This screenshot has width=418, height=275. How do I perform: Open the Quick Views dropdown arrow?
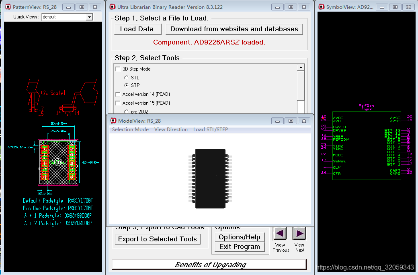(x=89, y=17)
